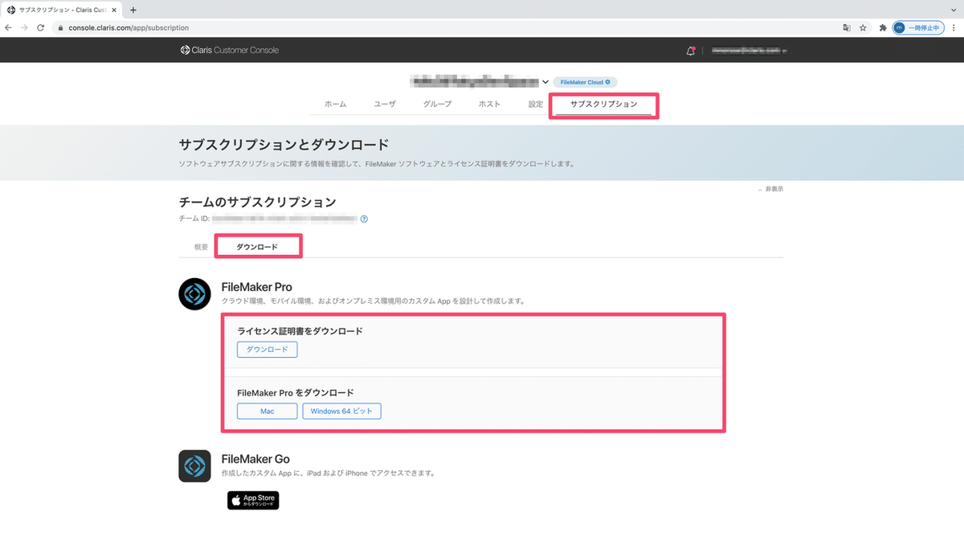Open Chrome's three-dot menu
Screen dimensions: 964x541
[955, 27]
